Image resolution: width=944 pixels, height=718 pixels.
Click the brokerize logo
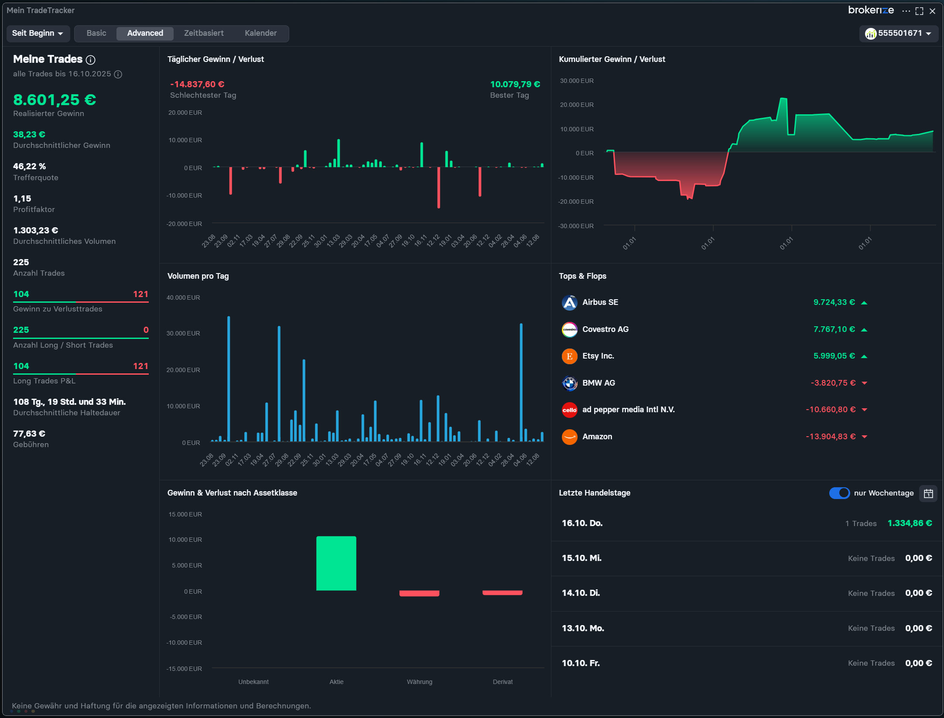pyautogui.click(x=871, y=10)
